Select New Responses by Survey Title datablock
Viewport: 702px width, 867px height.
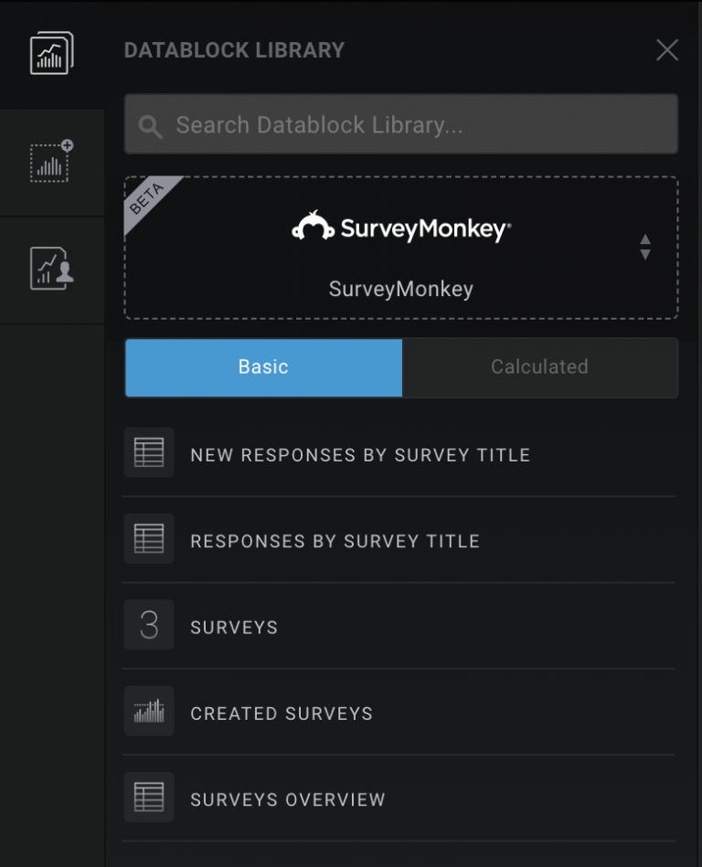click(x=360, y=455)
